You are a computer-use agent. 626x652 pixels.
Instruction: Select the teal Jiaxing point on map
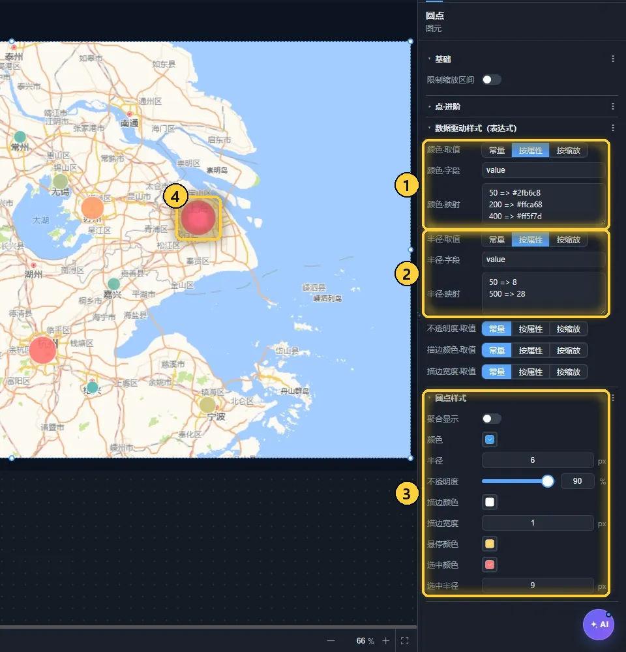[113, 284]
